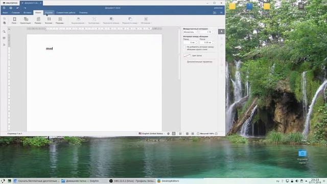Click fit to width icon in status bar
This screenshot has width=327, height=184.
193,133
